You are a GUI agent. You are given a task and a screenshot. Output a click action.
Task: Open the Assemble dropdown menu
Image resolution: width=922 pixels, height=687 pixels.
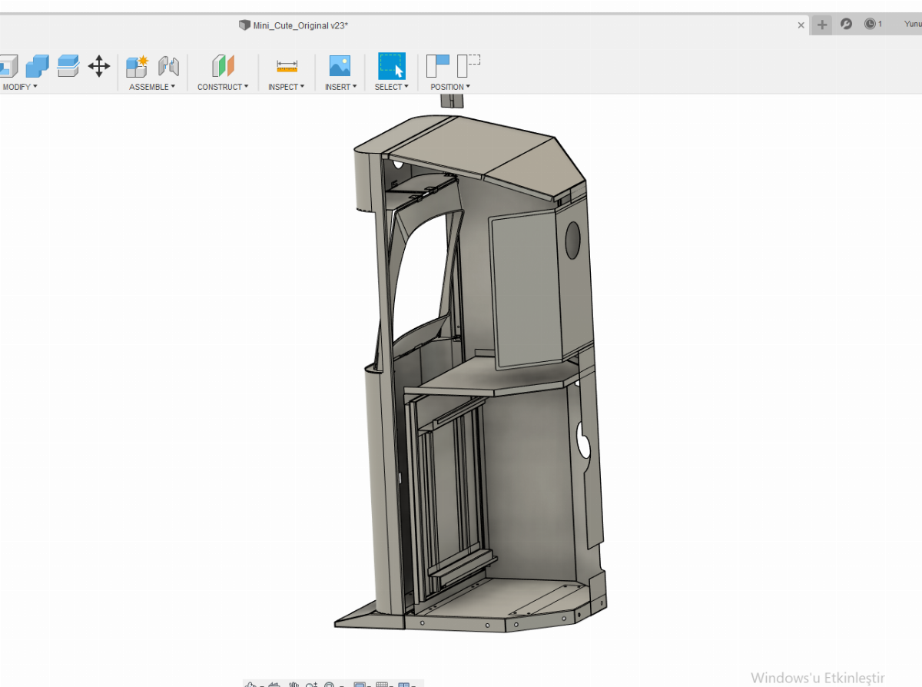click(152, 87)
